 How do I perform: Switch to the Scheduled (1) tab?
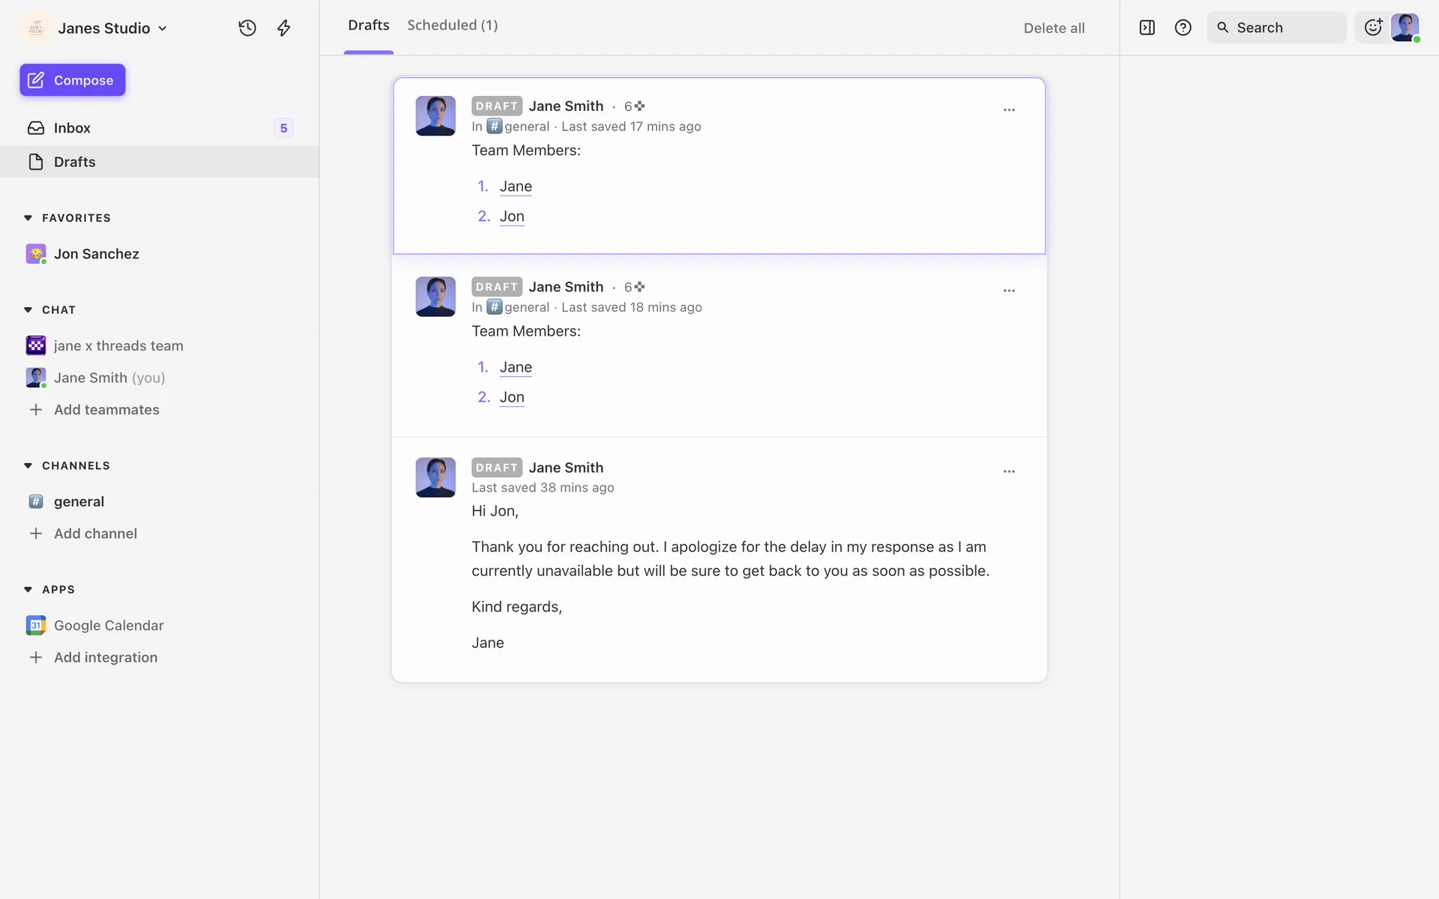pyautogui.click(x=452, y=25)
